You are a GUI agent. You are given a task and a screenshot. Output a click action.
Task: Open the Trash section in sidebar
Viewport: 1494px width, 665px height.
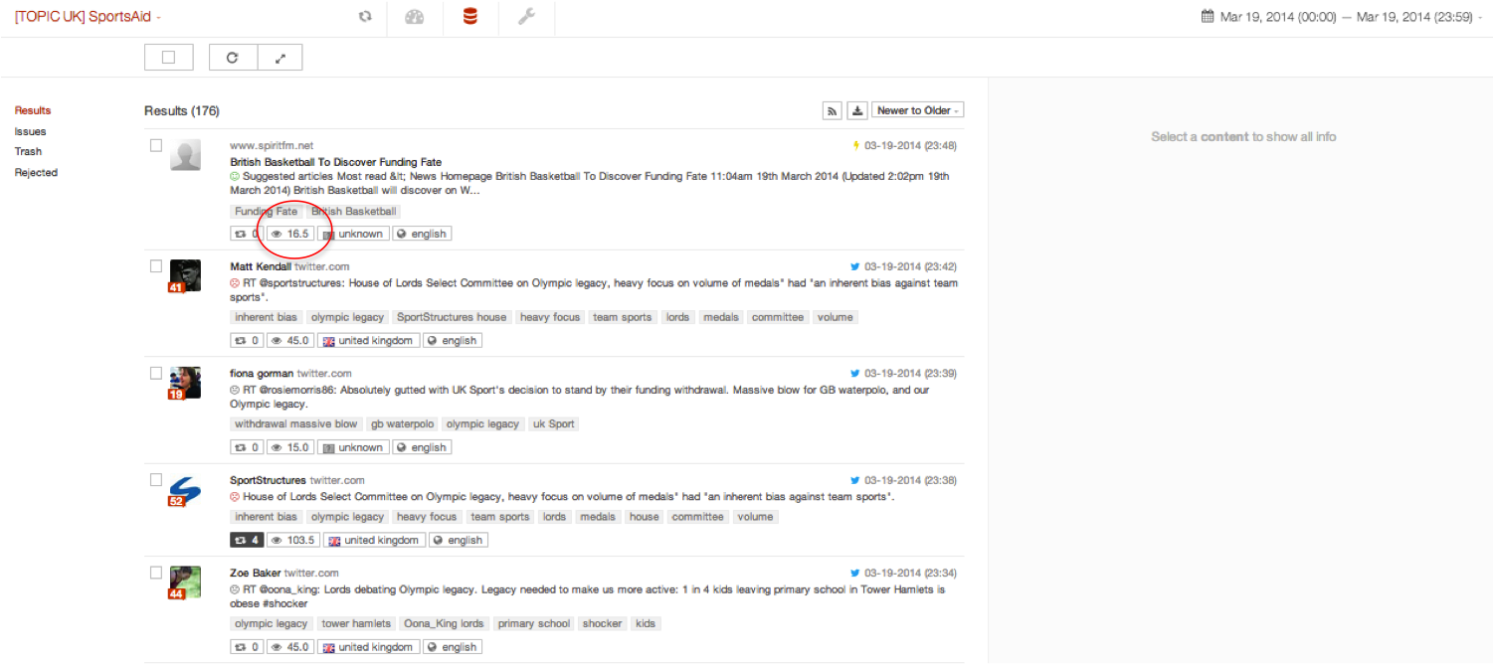coord(28,152)
